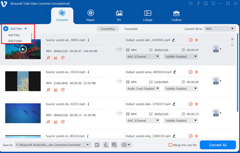Switch to the Collage tab
Viewport: 240px width, 153px height.
148,16
